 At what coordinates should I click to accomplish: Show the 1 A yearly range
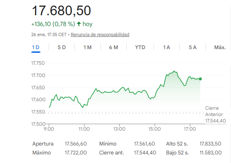[x=167, y=47]
